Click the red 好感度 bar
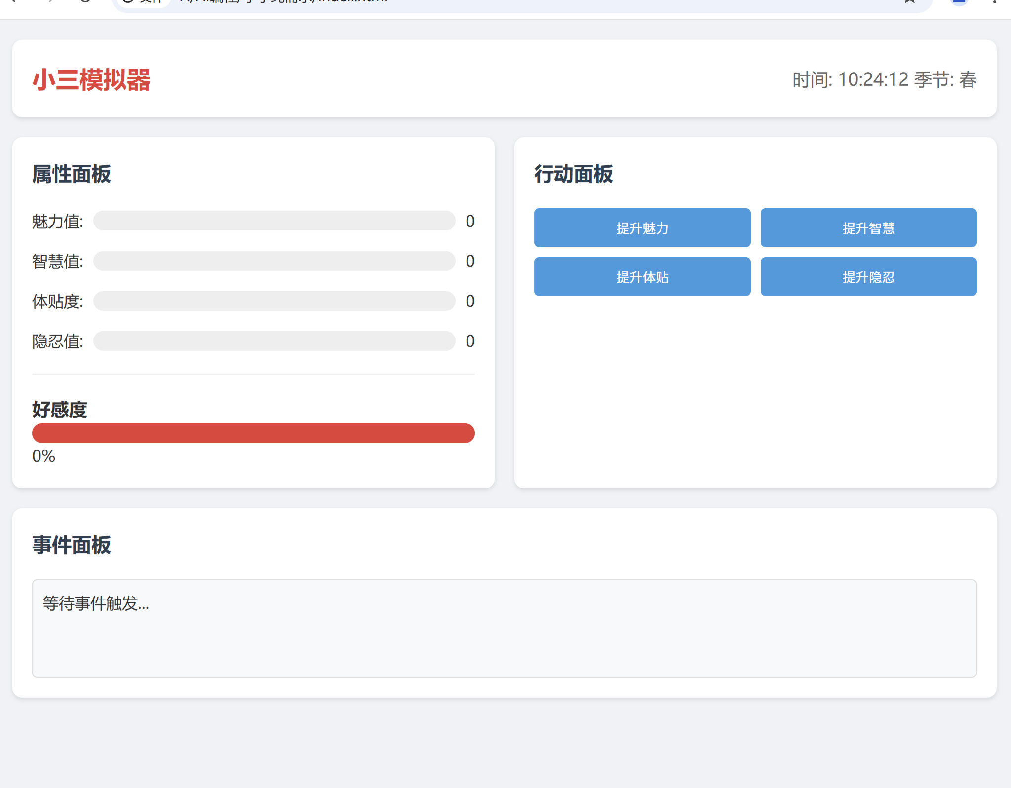 tap(253, 433)
